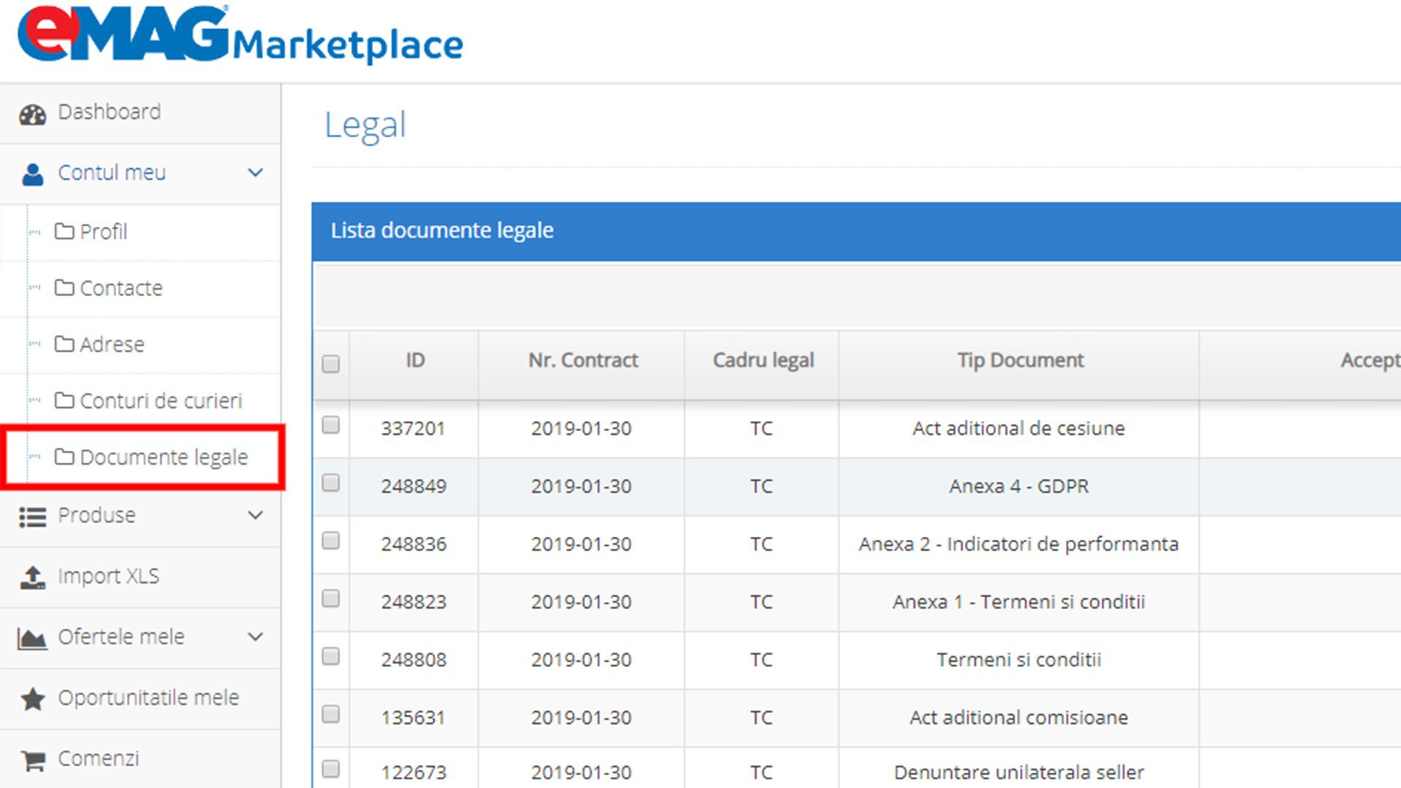Click the Ofertele mele chart icon

(32, 637)
